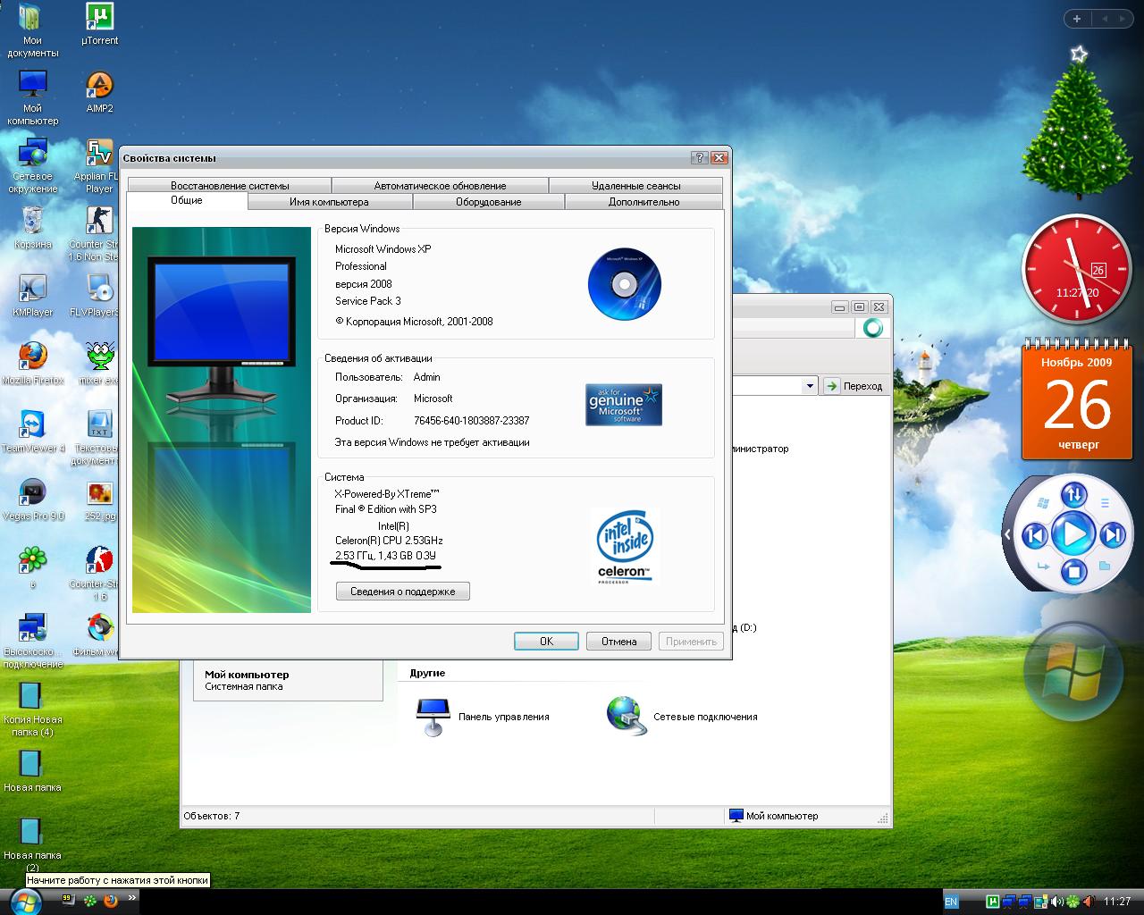Open Корзина (Recycle Bin) on the desktop
1144x915 pixels.
coord(32,222)
